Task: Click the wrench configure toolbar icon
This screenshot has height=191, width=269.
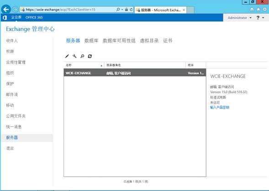Action: [74, 56]
